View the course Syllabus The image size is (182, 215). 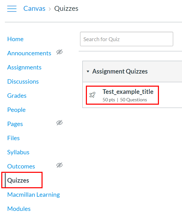coord(18,152)
